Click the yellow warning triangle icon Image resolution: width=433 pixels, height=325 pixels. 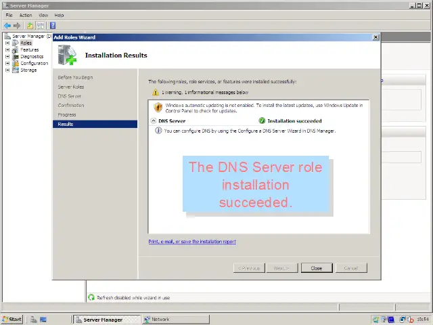click(156, 92)
